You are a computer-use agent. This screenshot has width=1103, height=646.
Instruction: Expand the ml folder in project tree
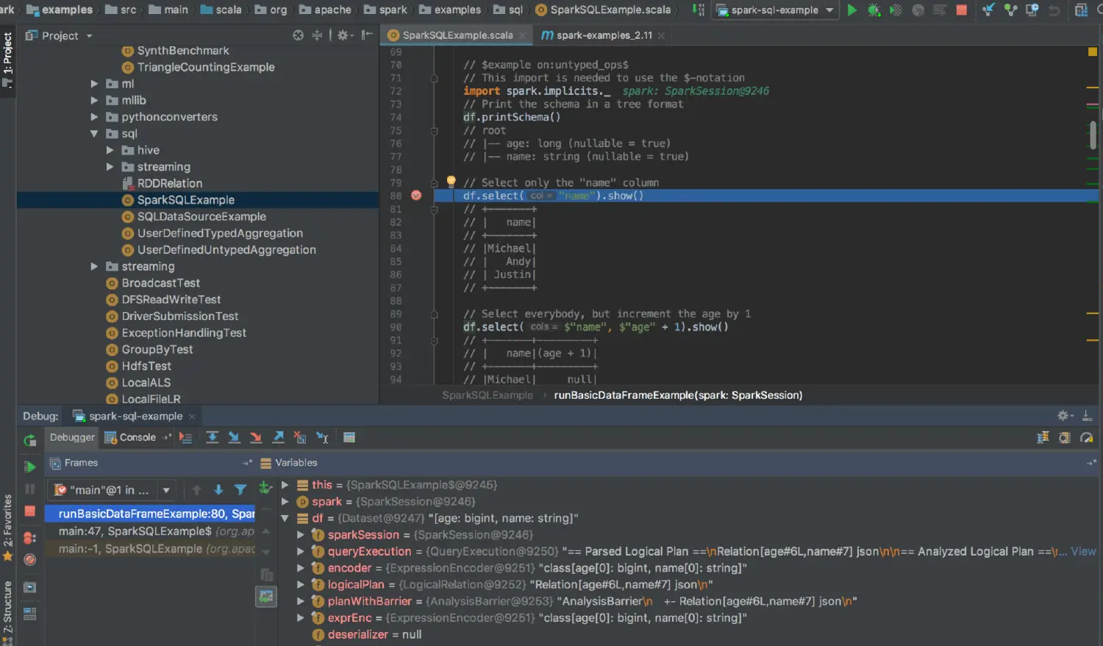[94, 84]
